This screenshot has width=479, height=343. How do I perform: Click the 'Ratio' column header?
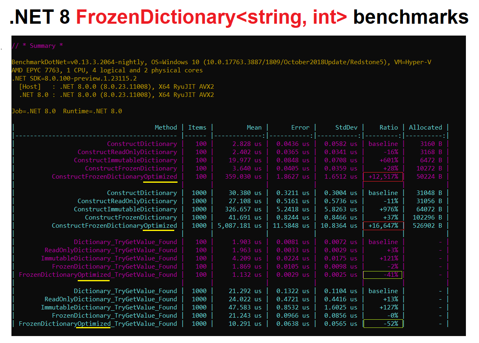tap(389, 128)
